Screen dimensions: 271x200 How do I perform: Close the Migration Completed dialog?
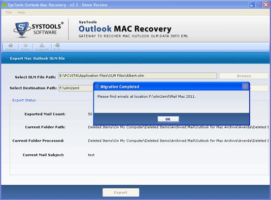245,86
